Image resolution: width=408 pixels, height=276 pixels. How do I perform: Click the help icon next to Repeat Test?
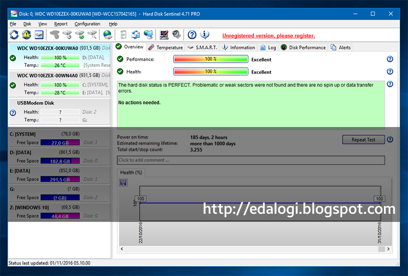click(390, 139)
